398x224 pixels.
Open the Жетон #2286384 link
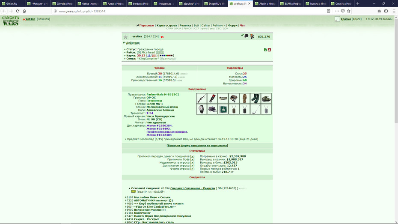point(159,125)
